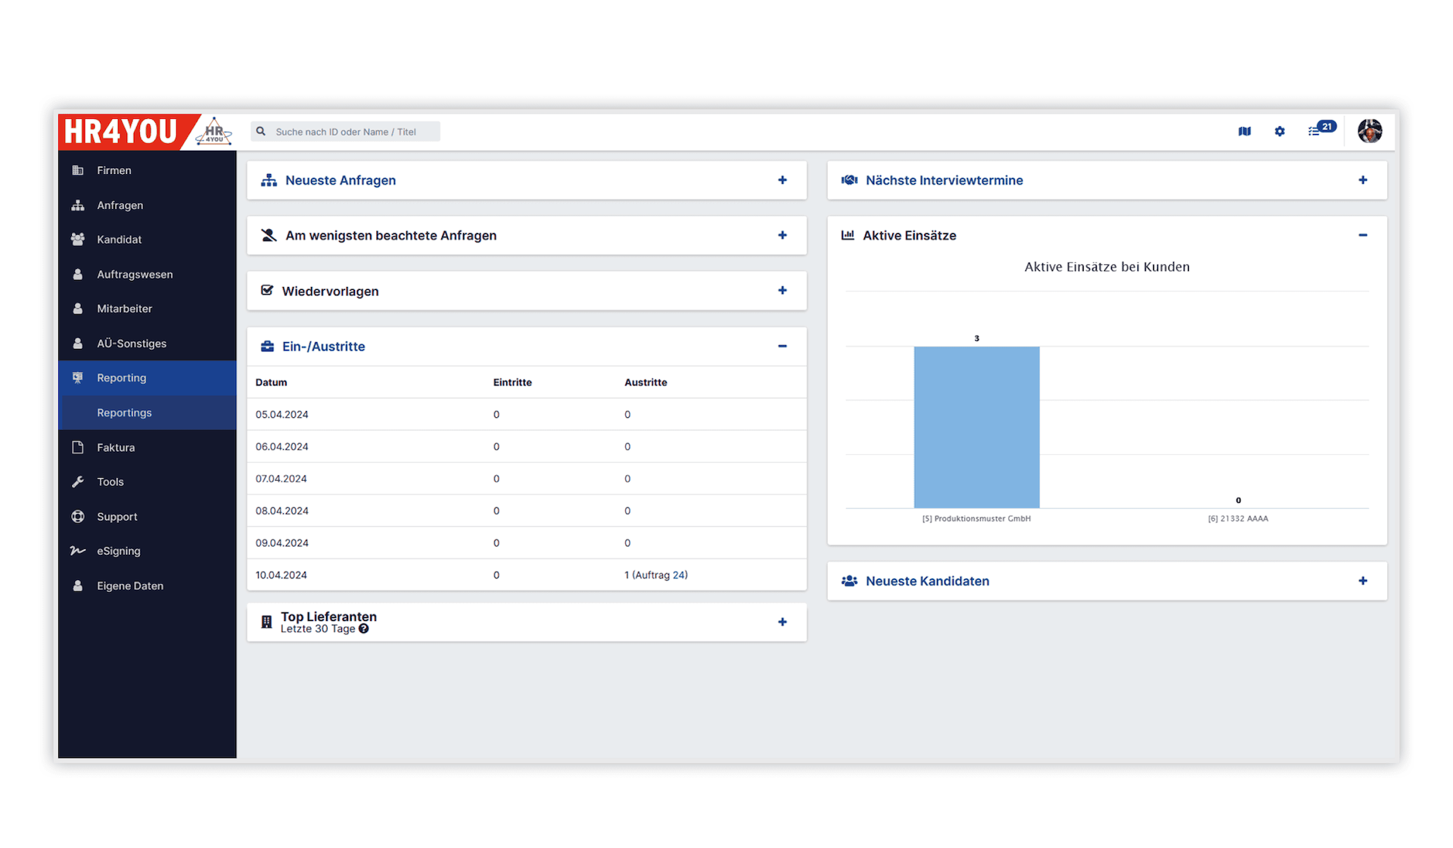This screenshot has width=1453, height=848.
Task: Collapse the Aktive Einsätze chart panel
Action: click(x=1362, y=235)
